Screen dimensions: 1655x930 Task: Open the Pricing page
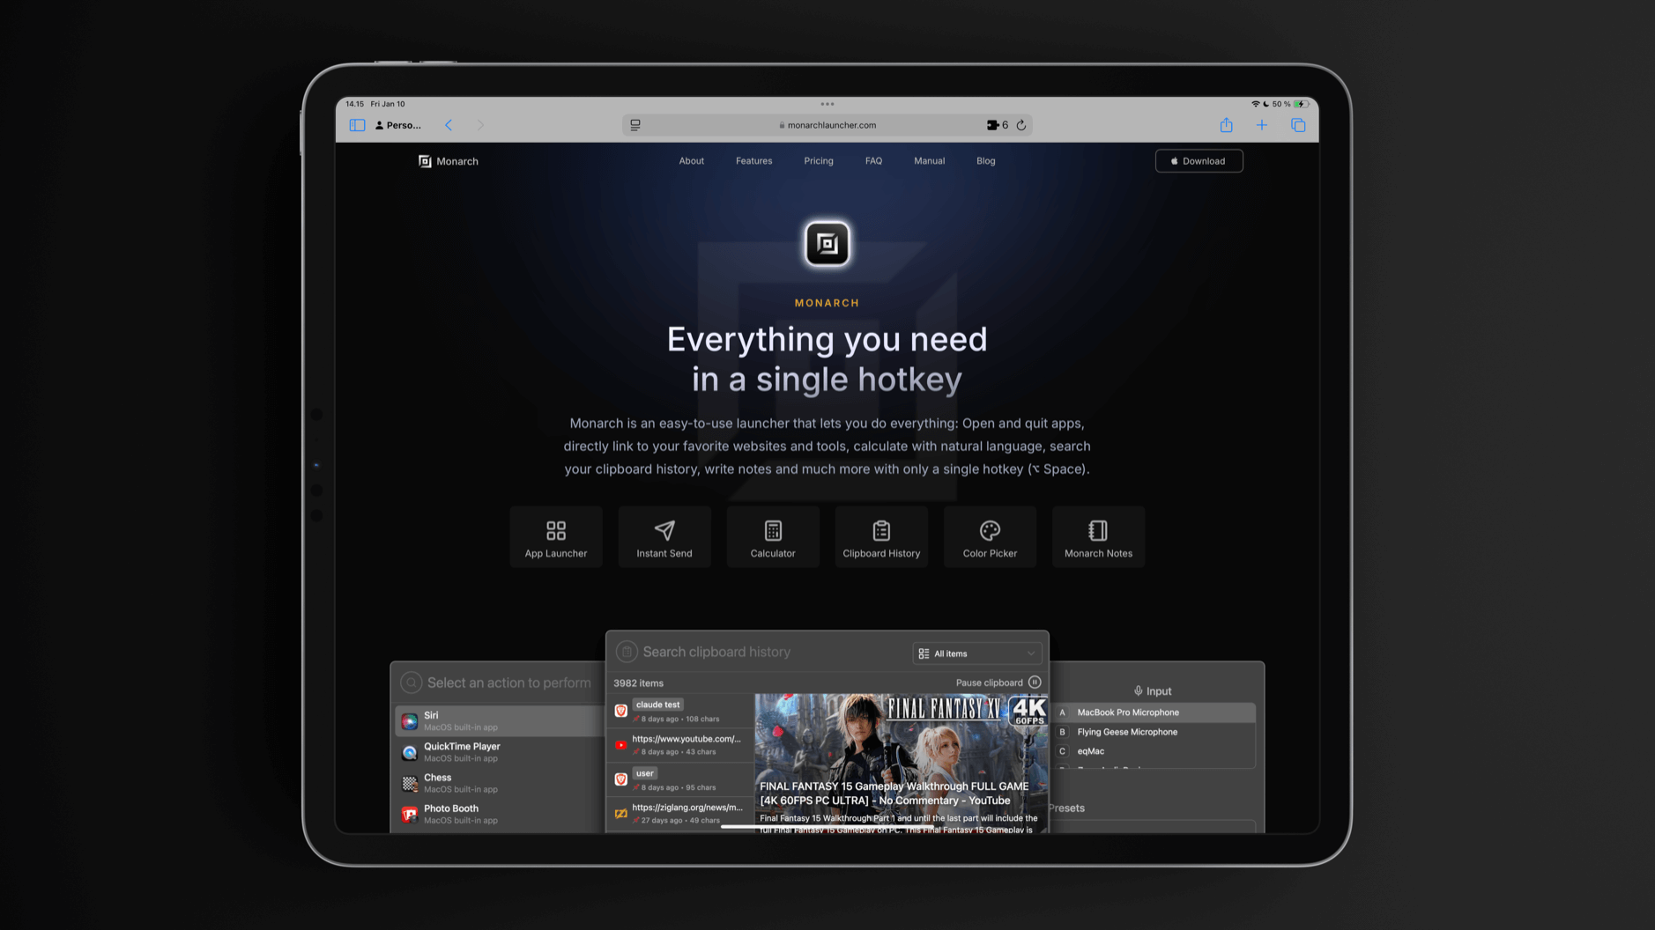coord(819,161)
